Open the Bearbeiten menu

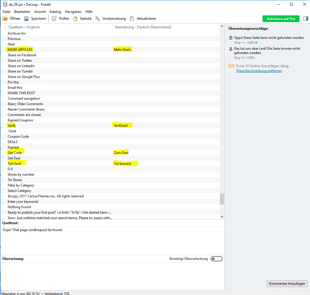point(22,12)
